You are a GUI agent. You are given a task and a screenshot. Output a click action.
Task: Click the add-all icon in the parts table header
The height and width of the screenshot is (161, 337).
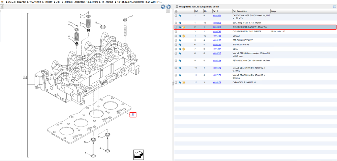176,11
